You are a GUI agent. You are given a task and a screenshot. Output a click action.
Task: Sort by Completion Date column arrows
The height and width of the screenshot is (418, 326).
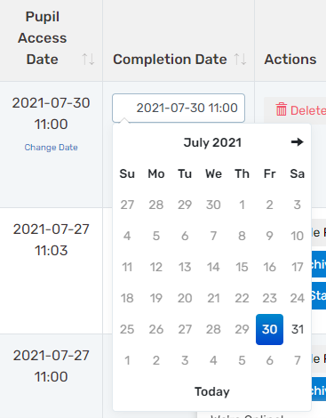pyautogui.click(x=241, y=60)
